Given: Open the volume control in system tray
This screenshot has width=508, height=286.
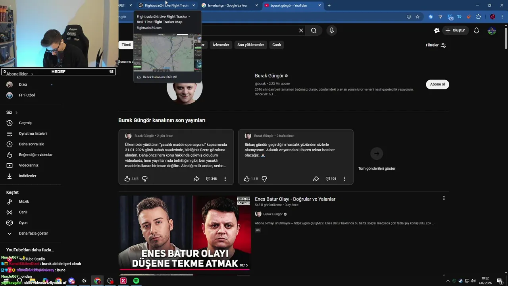Looking at the screenshot, I should coord(473,281).
